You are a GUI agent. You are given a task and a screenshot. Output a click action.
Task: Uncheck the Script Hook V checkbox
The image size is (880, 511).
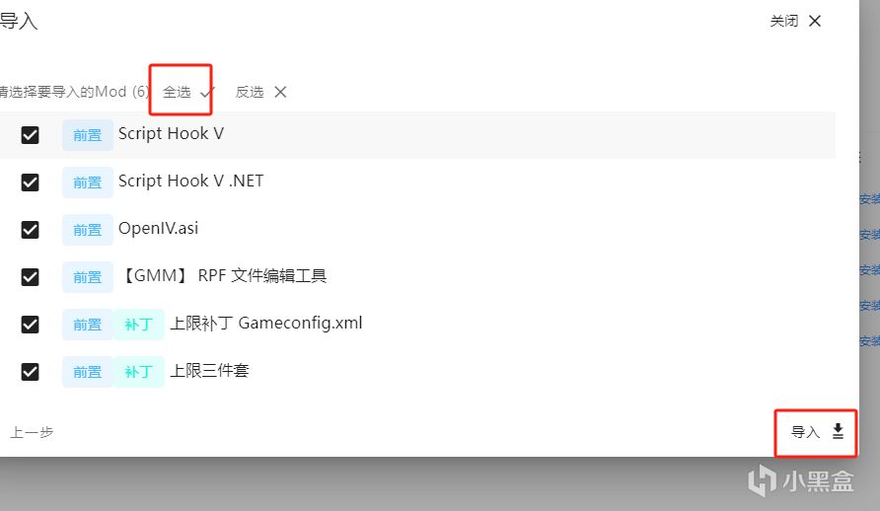[30, 134]
